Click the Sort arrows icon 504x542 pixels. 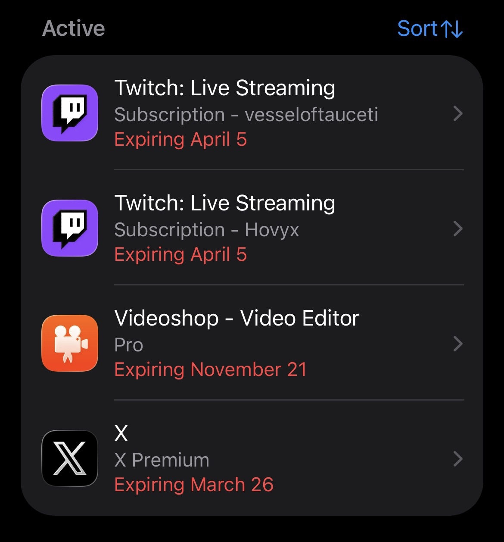coord(452,29)
